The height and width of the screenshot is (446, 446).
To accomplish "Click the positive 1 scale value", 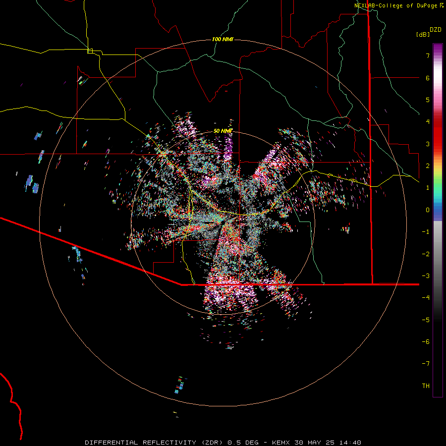I will coord(428,188).
